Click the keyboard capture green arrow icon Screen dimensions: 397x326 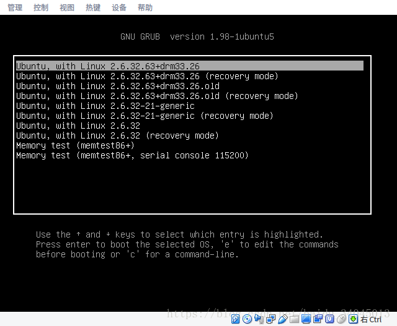coord(353,319)
